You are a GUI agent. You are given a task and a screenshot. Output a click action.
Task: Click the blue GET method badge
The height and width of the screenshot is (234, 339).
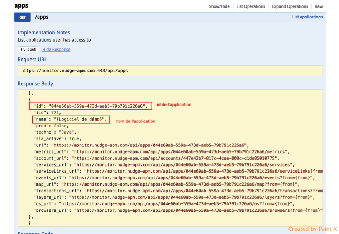(23, 17)
